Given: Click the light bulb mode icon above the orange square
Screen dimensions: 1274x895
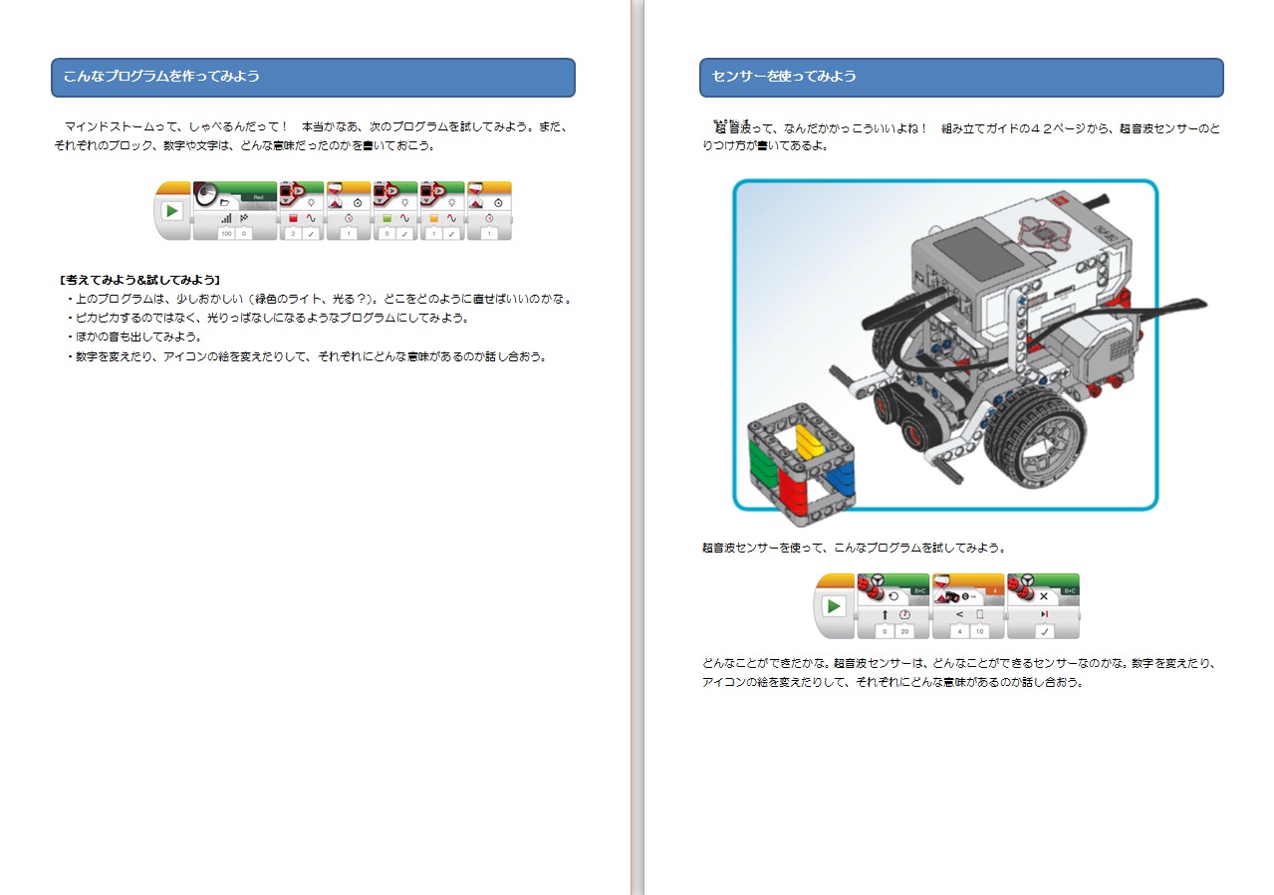Looking at the screenshot, I should [451, 202].
